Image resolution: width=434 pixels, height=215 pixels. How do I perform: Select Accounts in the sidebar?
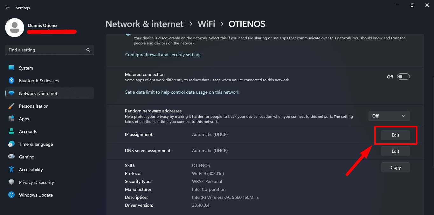point(28,131)
